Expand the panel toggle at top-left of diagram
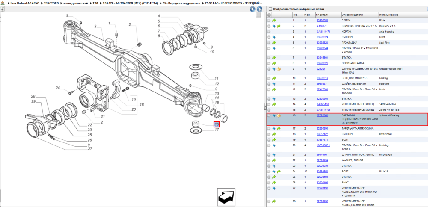Image resolution: width=428 pixels, height=207 pixels. 2,9
